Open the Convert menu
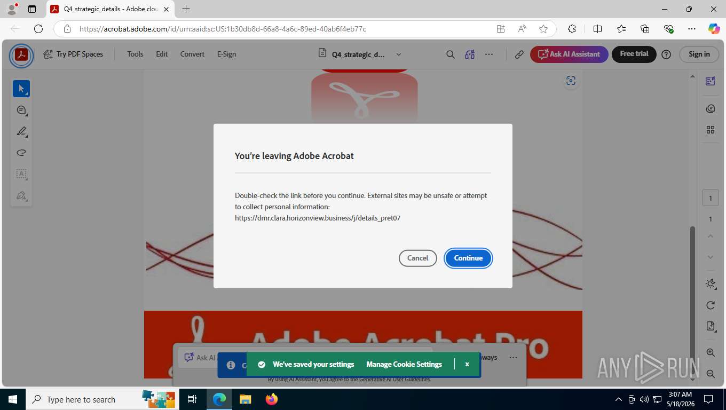 pos(192,54)
